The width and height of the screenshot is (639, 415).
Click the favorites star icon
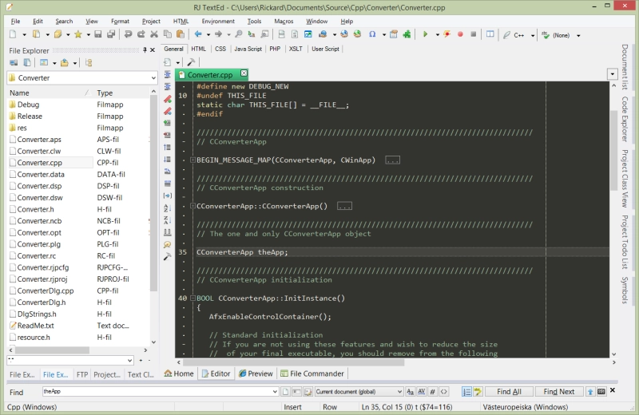click(x=78, y=34)
